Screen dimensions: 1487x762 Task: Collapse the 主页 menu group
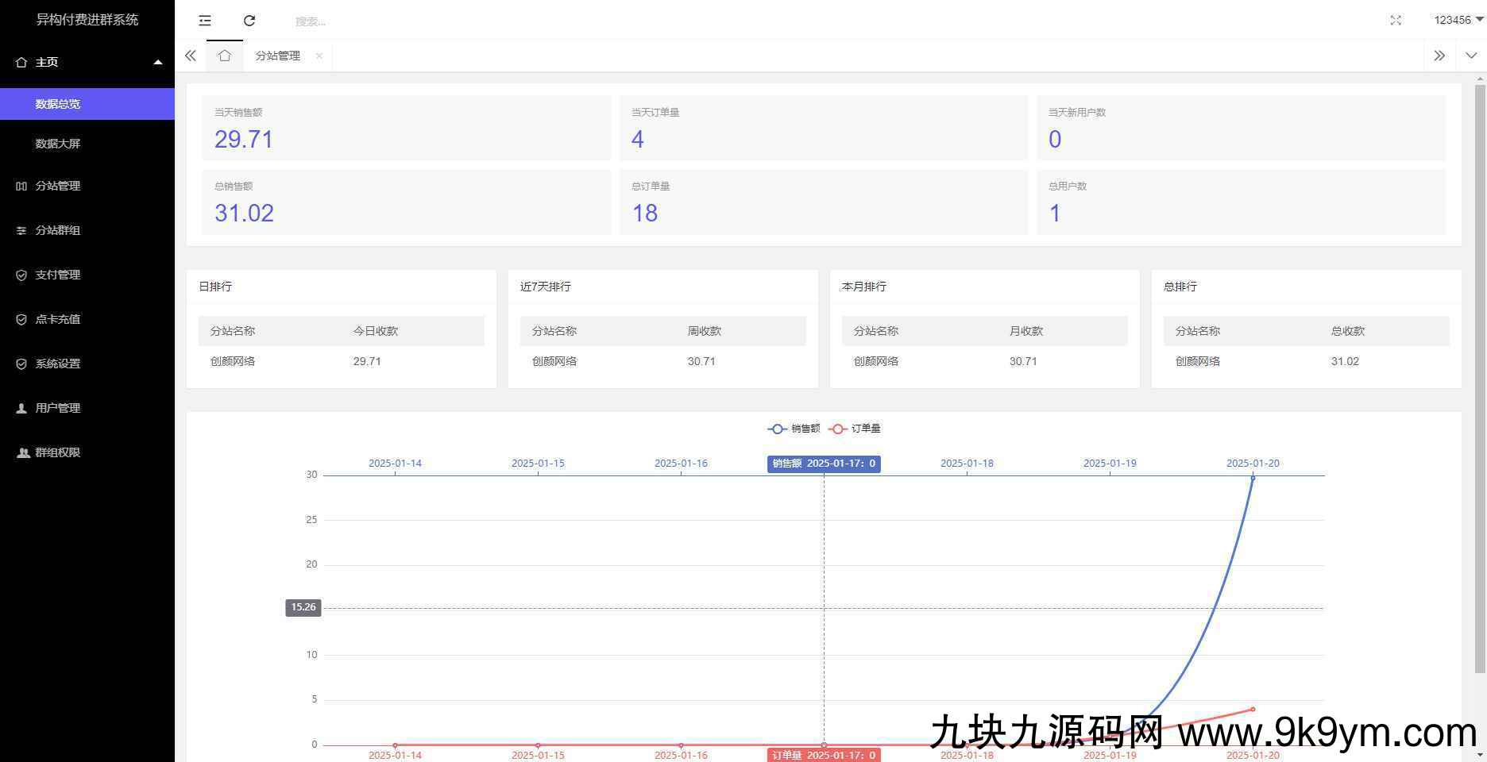point(87,62)
